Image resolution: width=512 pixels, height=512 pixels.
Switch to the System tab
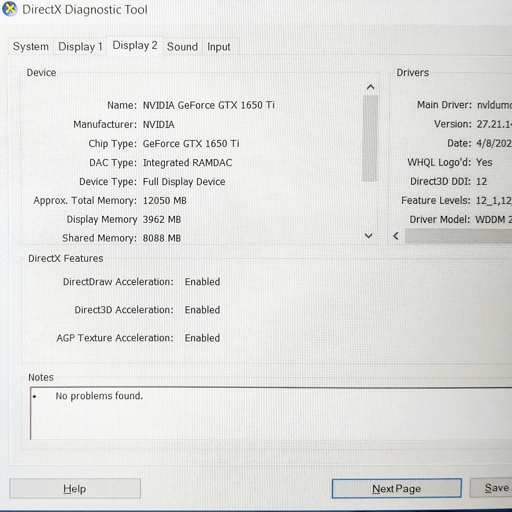point(30,46)
